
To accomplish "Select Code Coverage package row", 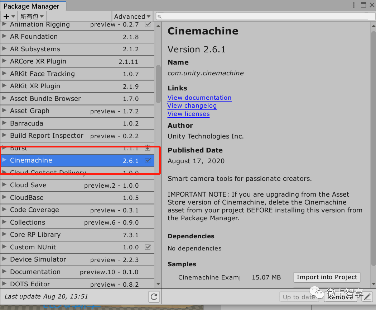I will [77, 210].
